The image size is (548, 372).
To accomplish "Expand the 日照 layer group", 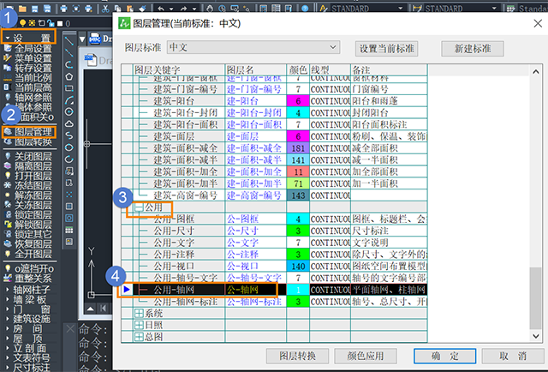I will pos(139,325).
